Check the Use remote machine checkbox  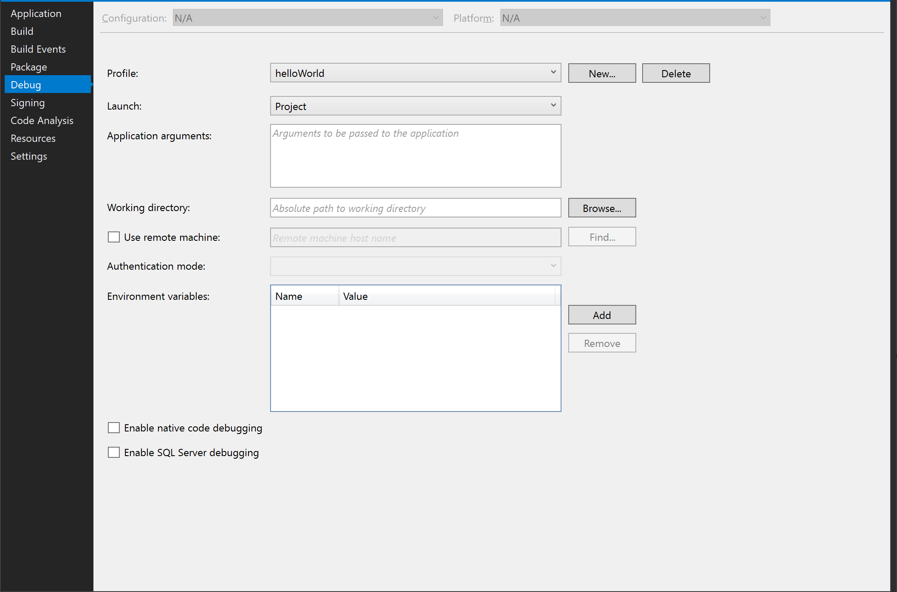point(114,237)
